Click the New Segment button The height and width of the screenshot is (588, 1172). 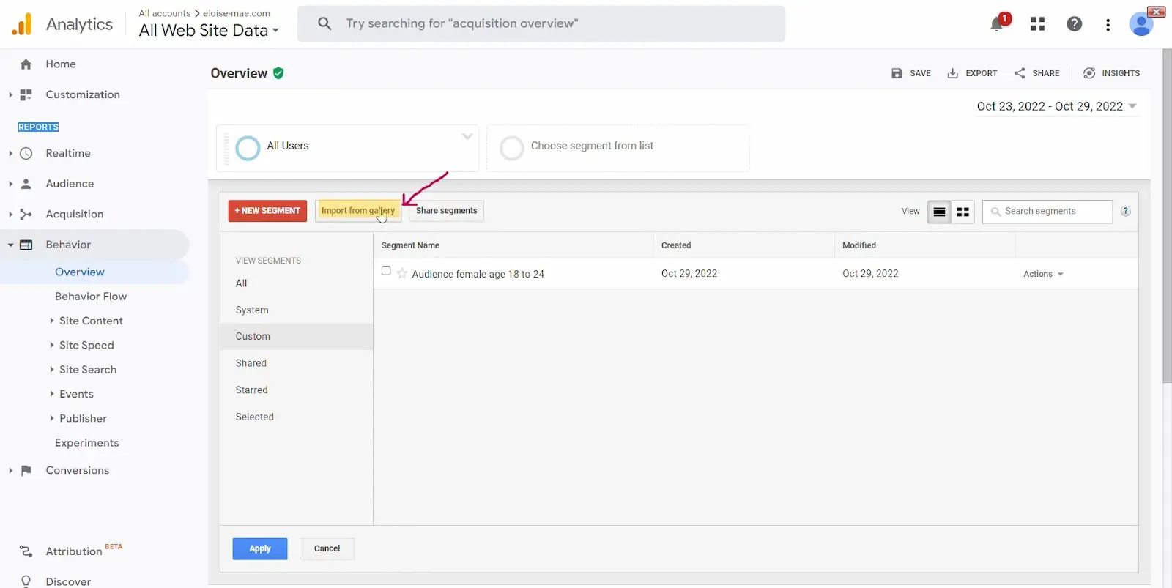click(267, 211)
